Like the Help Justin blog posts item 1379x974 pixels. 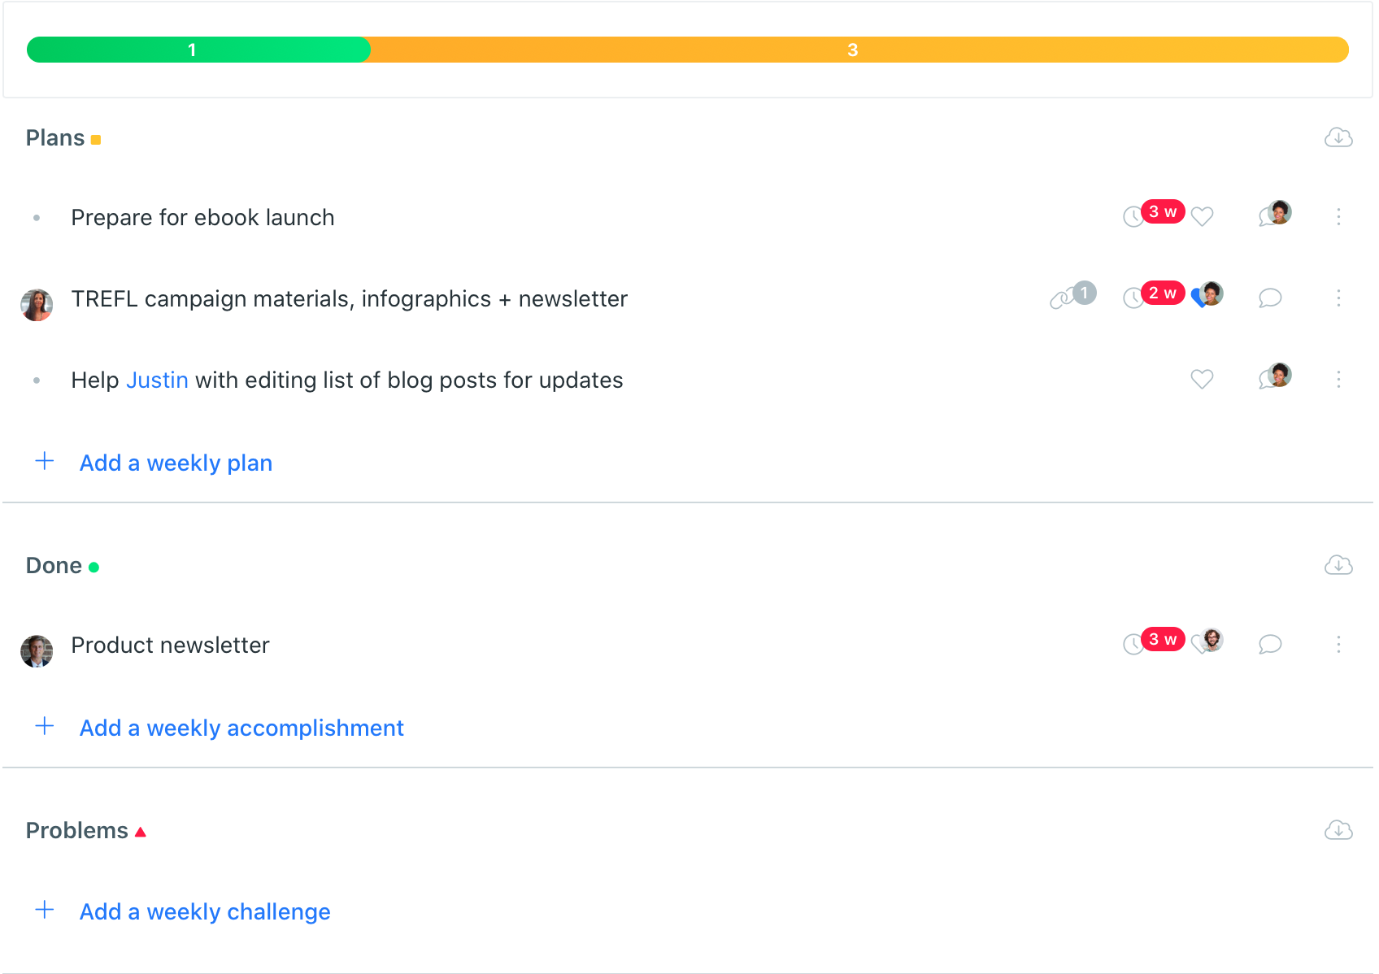pos(1202,380)
